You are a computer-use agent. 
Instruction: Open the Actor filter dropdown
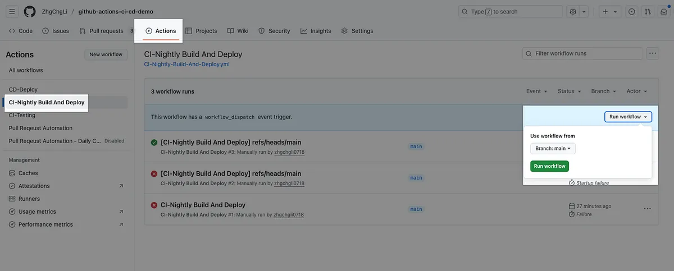click(637, 91)
